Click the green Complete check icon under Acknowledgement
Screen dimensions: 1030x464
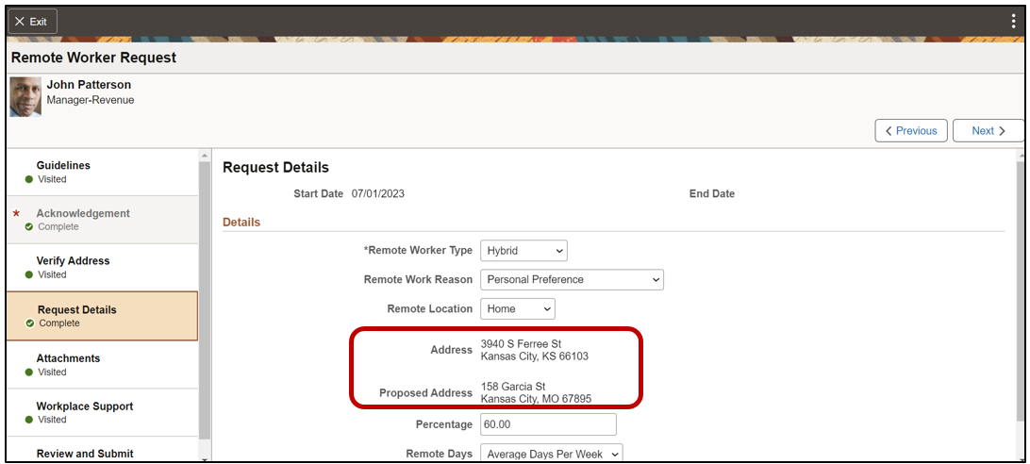pos(29,227)
